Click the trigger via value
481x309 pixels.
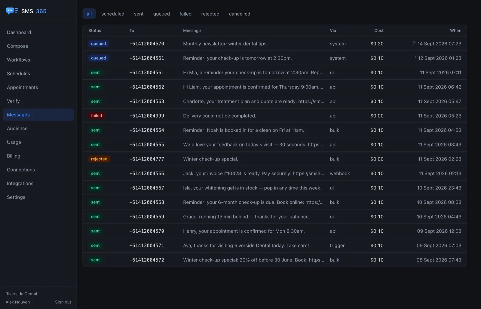point(337,246)
